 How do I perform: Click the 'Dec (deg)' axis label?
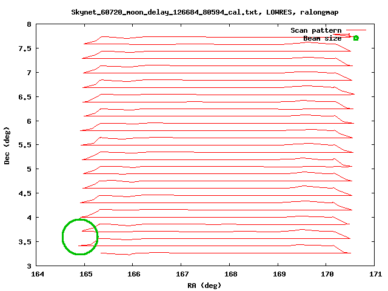click(7, 145)
